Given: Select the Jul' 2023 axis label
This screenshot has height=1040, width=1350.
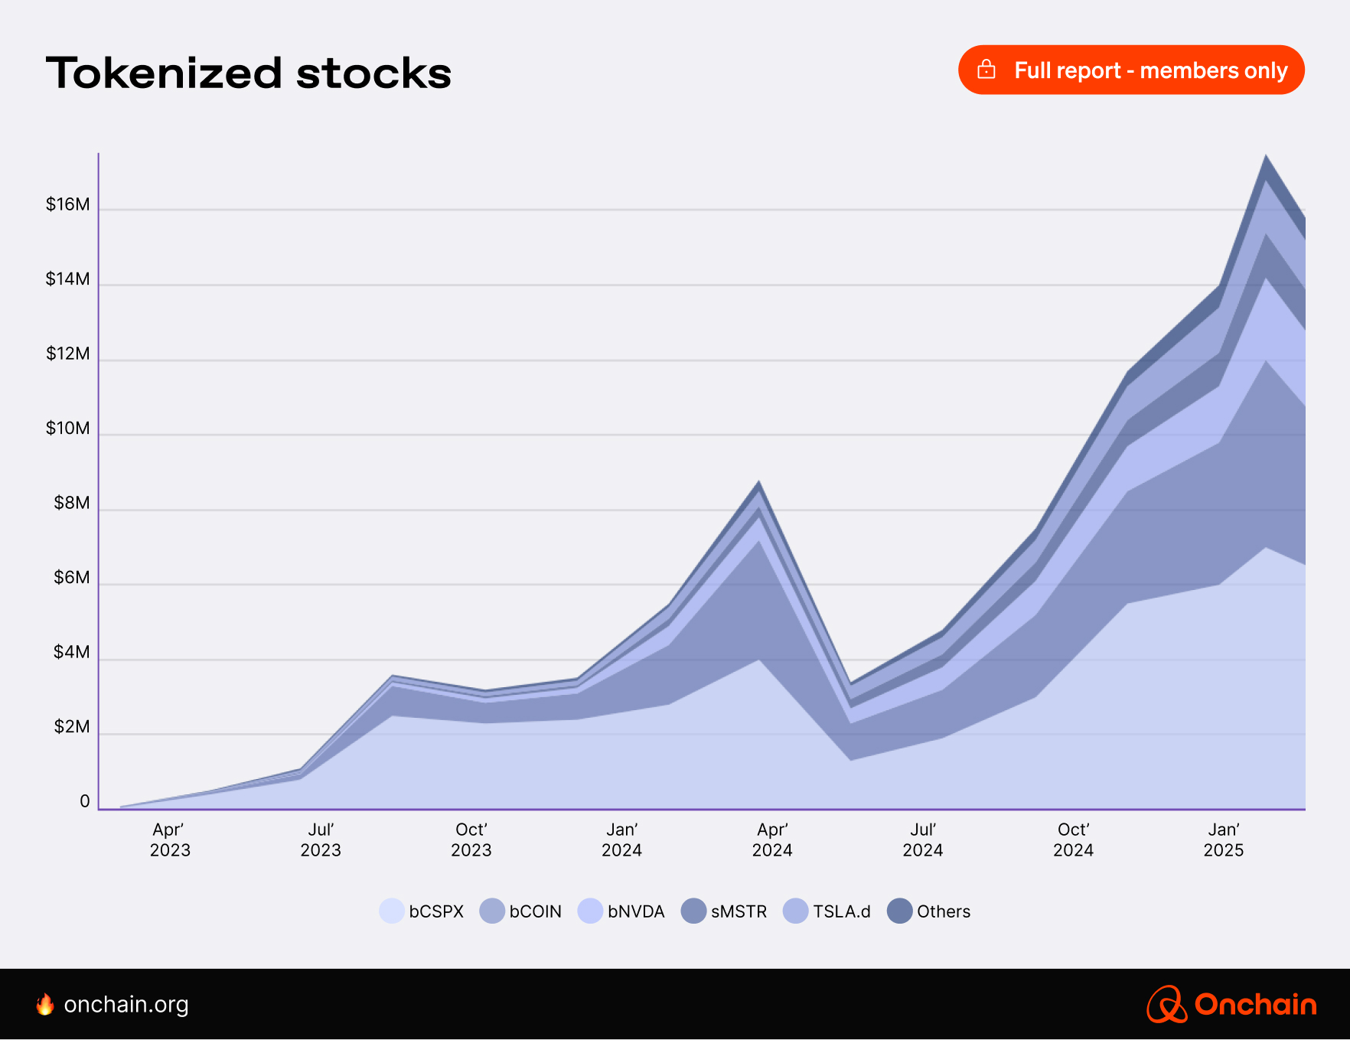Looking at the screenshot, I should (321, 839).
